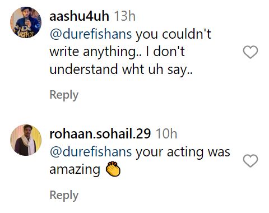This screenshot has width=269, height=213.
Task: Like aashu4uh's comment with the heart icon
Action: point(251,52)
